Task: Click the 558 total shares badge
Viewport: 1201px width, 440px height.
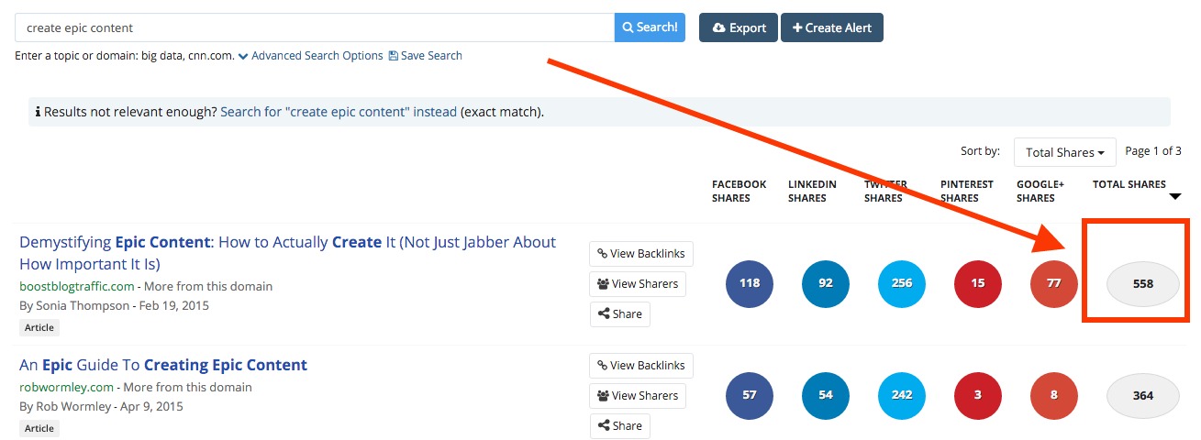Action: (x=1142, y=284)
